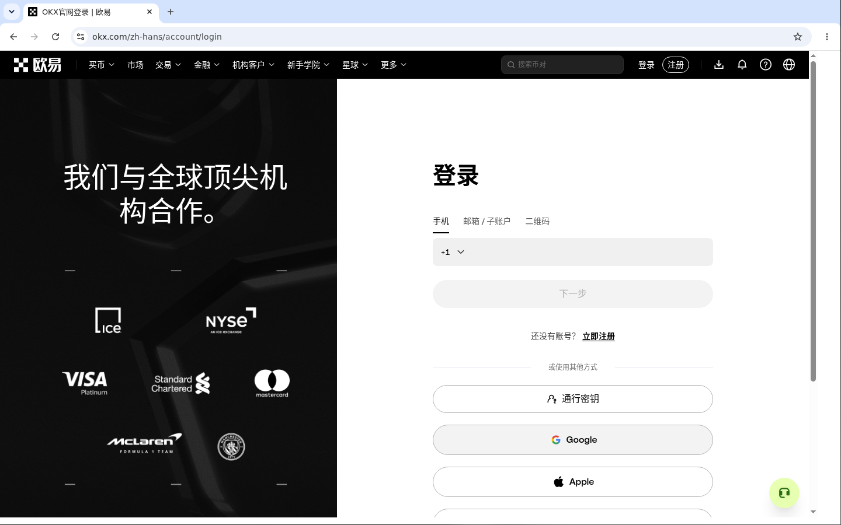
Task: Open the customer support chat bubble
Action: [x=784, y=493]
